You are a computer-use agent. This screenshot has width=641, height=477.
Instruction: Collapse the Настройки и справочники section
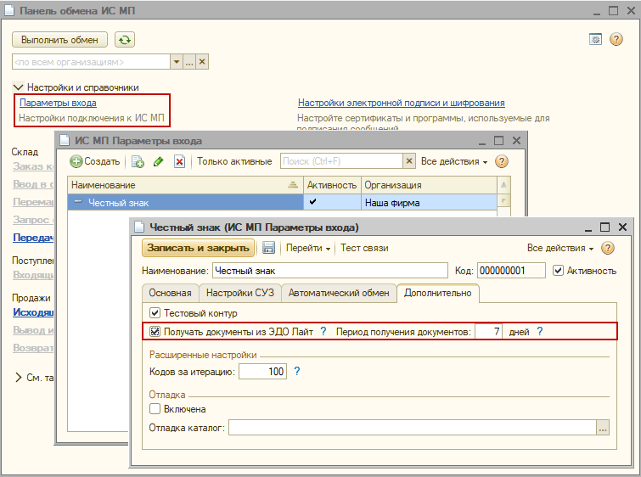[x=18, y=87]
